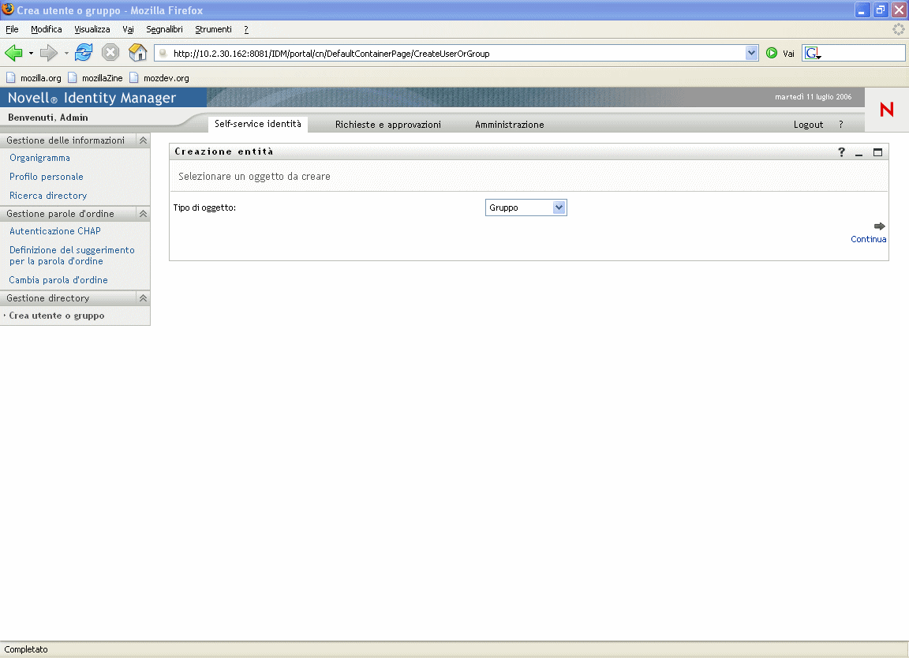The width and height of the screenshot is (909, 658).
Task: Switch to Self-service identità tab
Action: pyautogui.click(x=258, y=124)
